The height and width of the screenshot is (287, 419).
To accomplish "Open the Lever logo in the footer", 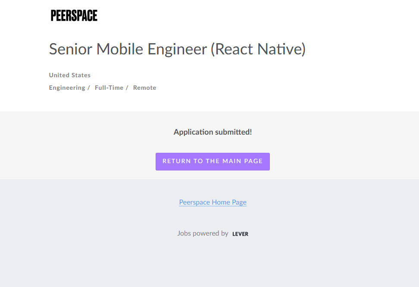I will (x=240, y=234).
